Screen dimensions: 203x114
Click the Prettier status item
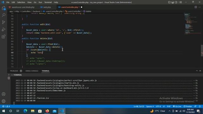pos(188,106)
